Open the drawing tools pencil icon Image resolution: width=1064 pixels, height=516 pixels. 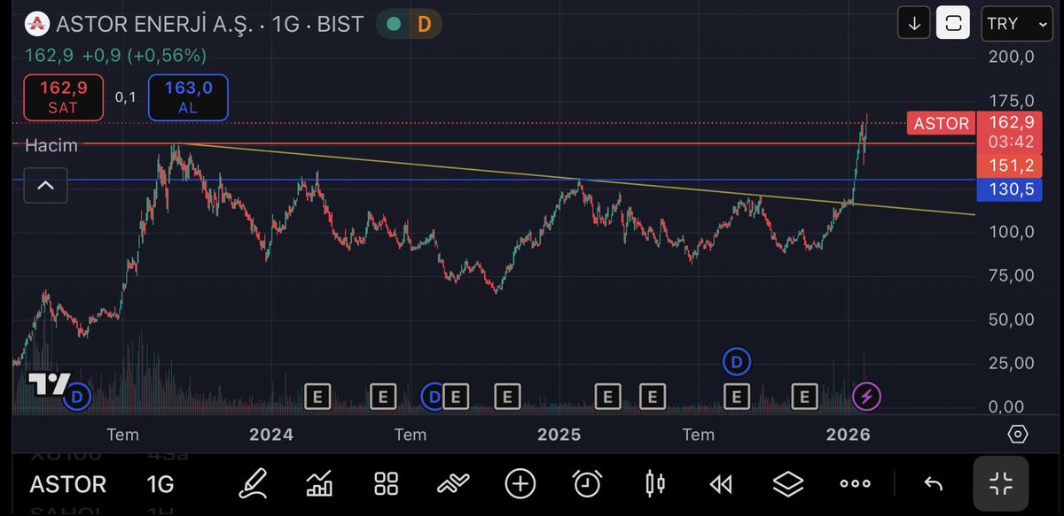coord(253,483)
